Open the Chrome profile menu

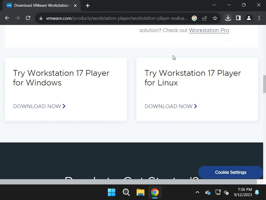click(249, 18)
